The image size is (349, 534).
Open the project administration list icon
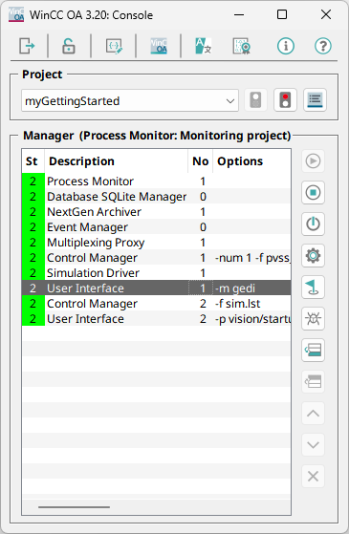click(315, 100)
